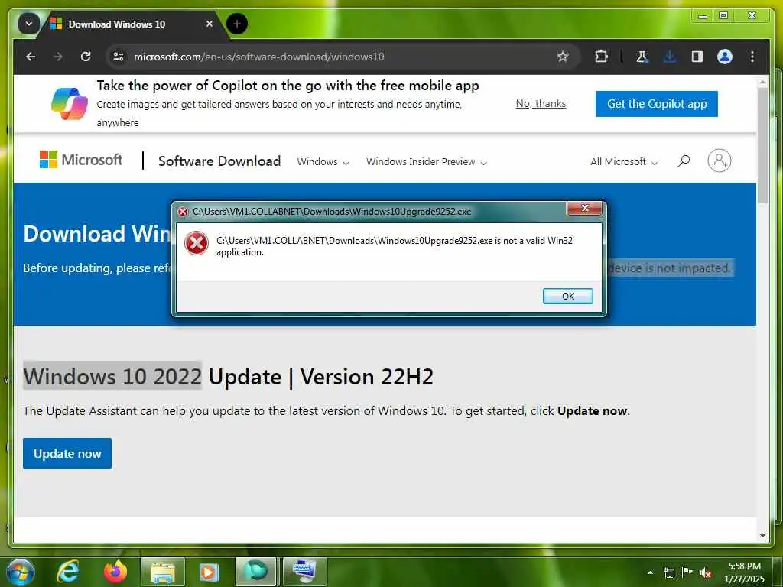The image size is (783, 587).
Task: Click the Microsoft logo
Action: tap(81, 160)
